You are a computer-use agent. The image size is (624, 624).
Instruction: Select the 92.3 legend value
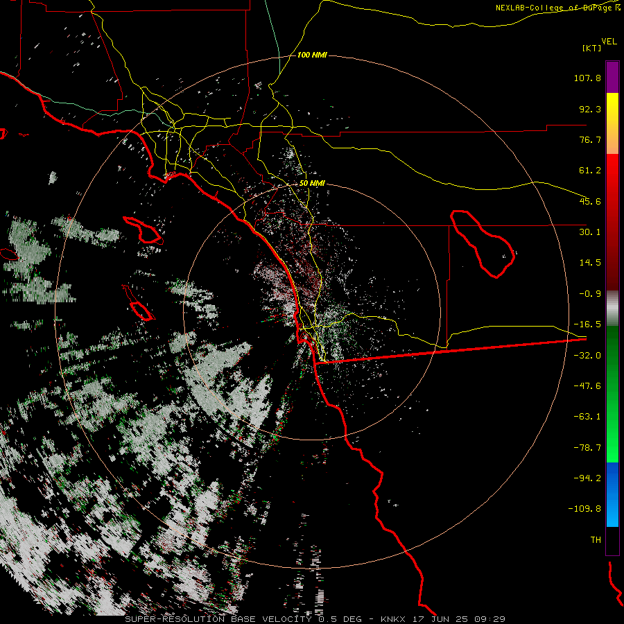point(590,109)
